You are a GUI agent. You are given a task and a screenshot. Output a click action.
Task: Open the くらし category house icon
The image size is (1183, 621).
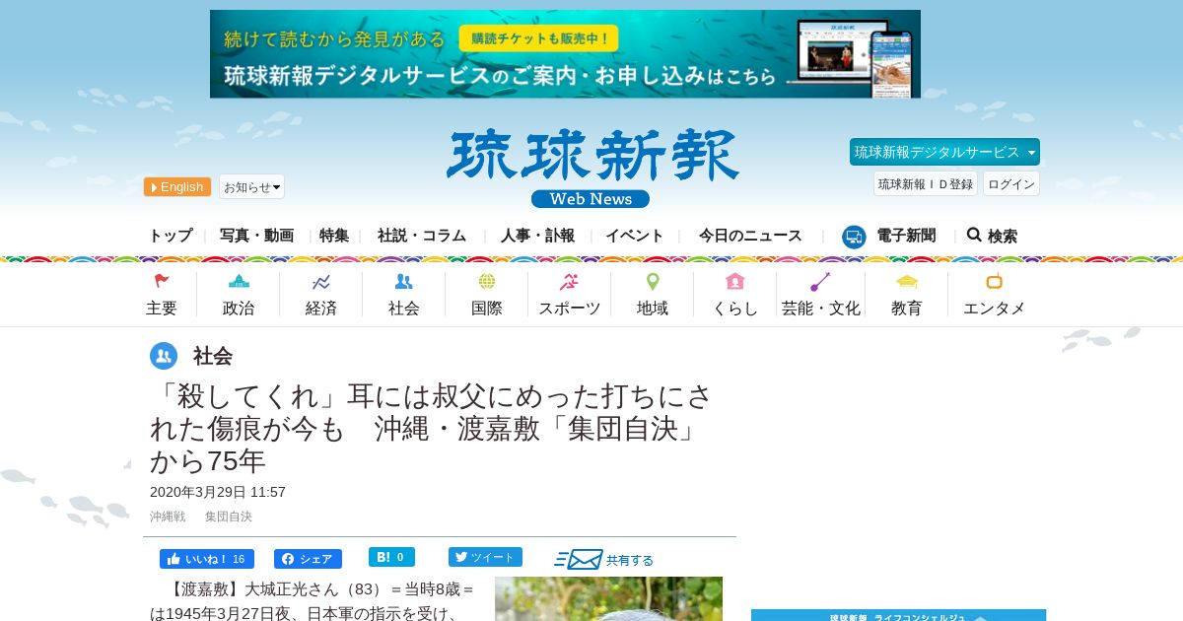tap(734, 282)
